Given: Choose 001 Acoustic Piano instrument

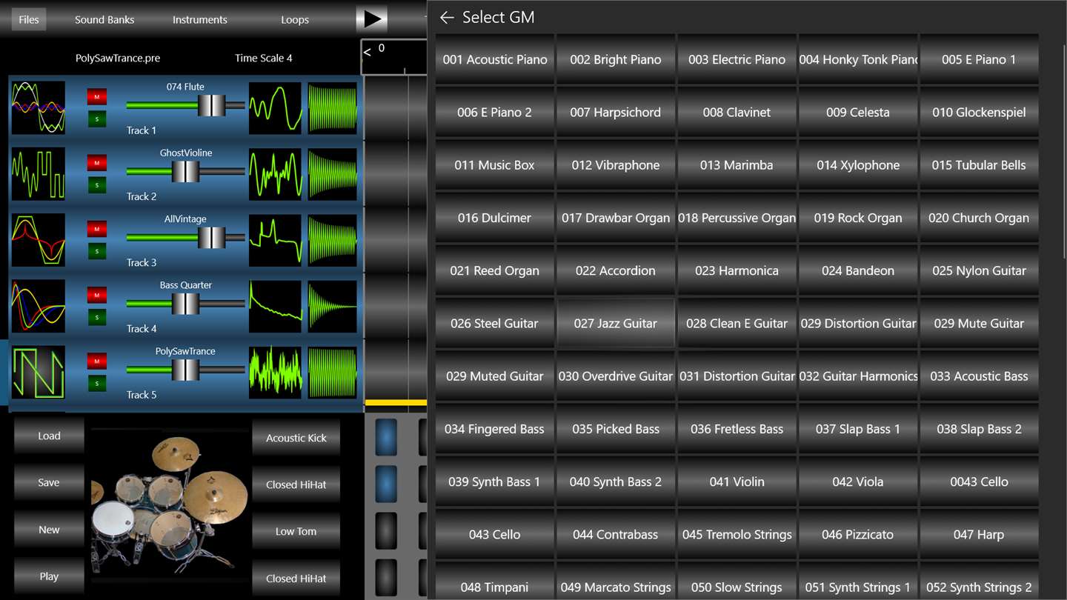Looking at the screenshot, I should [x=495, y=59].
